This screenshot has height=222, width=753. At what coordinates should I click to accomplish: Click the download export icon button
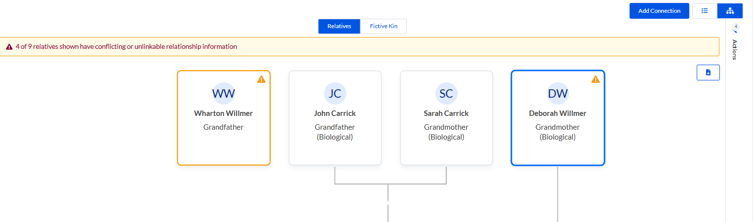pos(708,73)
